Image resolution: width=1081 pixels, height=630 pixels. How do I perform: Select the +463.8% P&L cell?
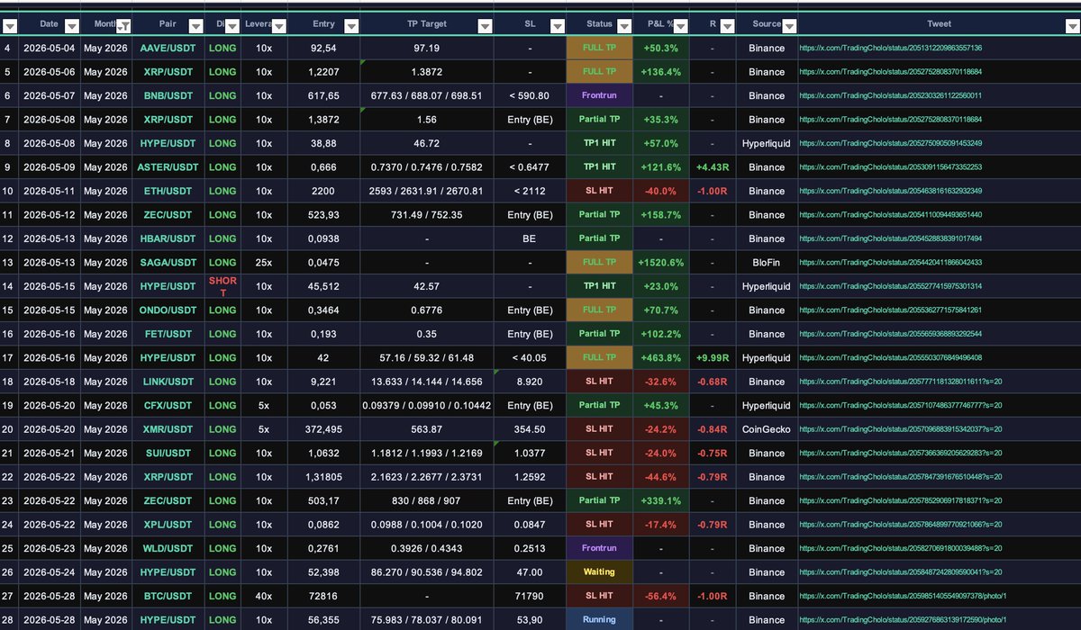[660, 357]
